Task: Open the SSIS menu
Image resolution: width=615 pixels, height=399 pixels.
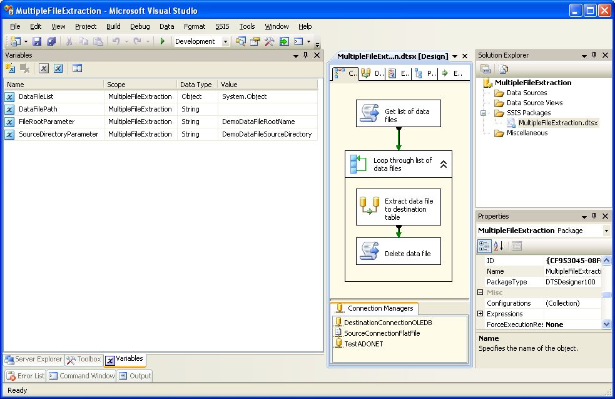Action: click(x=222, y=26)
